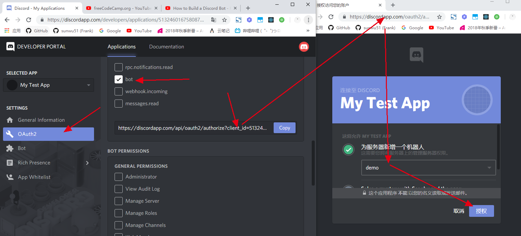Enable the View Audit Log permission

[119, 189]
